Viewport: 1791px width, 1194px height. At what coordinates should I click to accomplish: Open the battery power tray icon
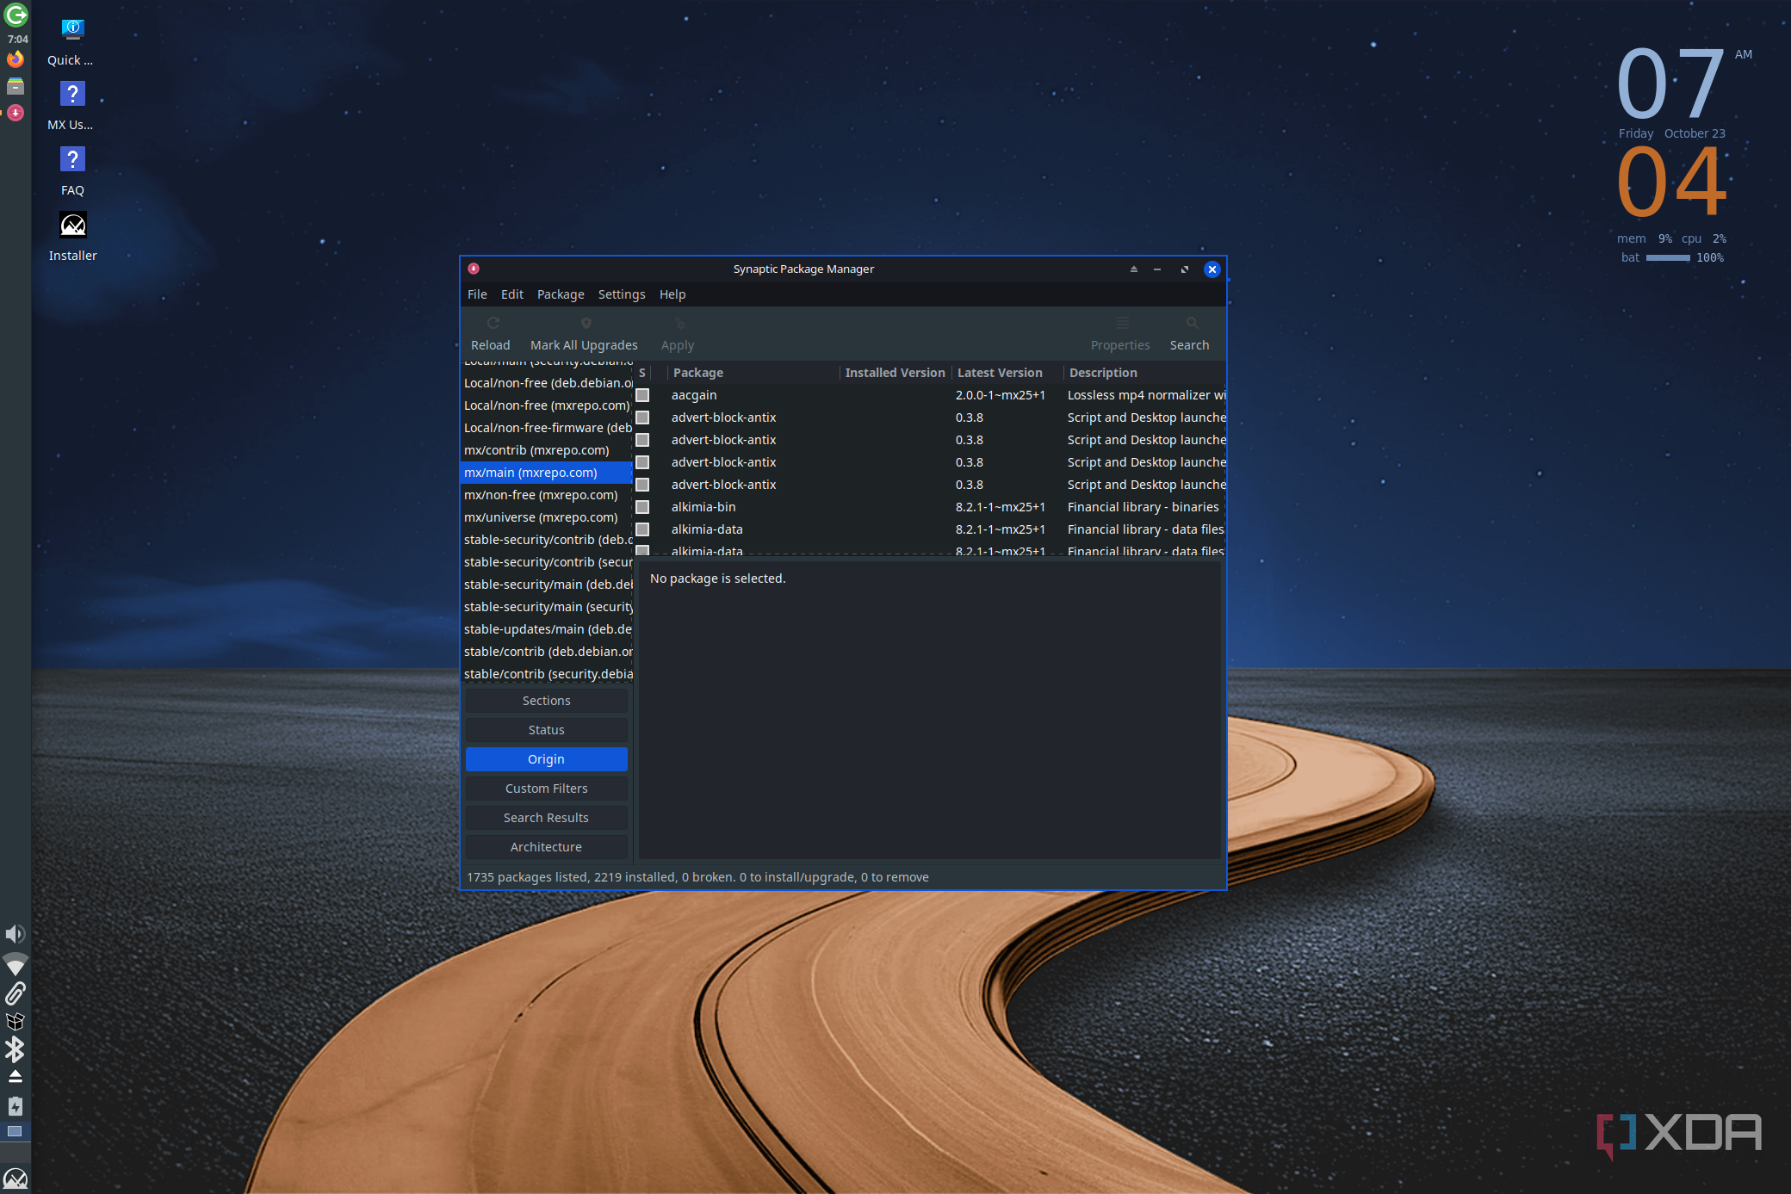click(15, 1106)
